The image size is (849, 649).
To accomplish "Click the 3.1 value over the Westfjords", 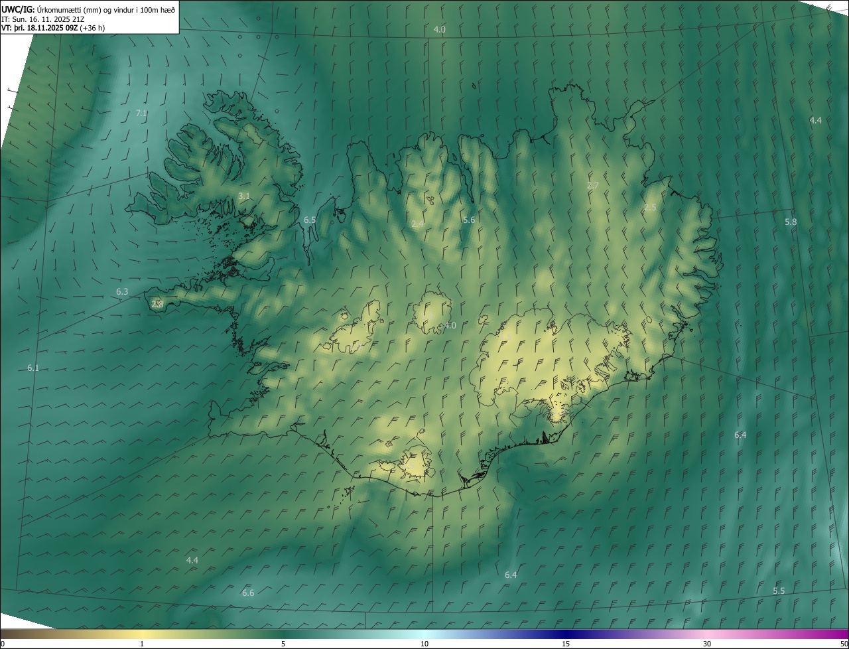I will click(x=244, y=196).
